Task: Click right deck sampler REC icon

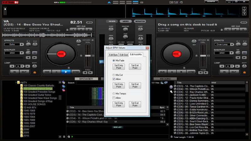Action: pos(244,53)
